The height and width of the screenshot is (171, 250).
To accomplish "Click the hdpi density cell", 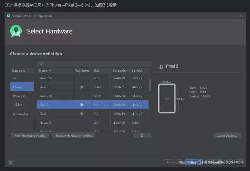I will click(135, 123).
